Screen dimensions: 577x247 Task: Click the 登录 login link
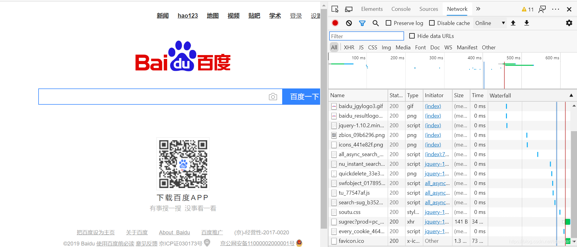(x=296, y=16)
